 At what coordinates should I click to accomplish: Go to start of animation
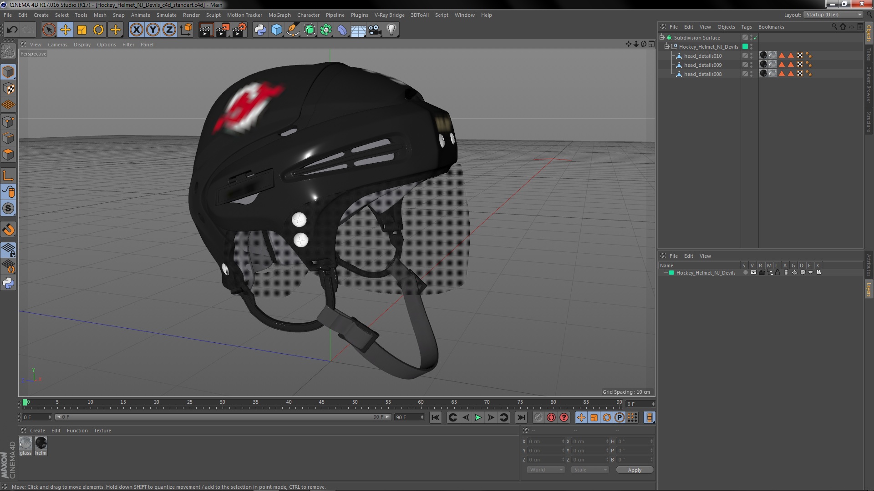435,417
